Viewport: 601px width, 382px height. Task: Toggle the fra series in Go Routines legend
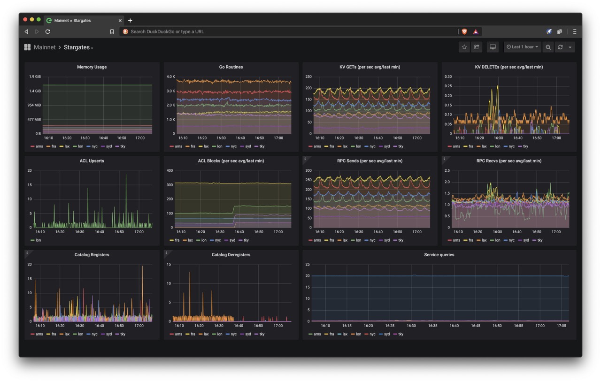[193, 146]
